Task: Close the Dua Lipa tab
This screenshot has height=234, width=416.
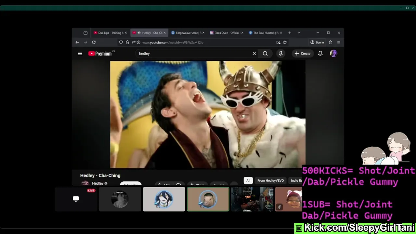Action: point(126,33)
